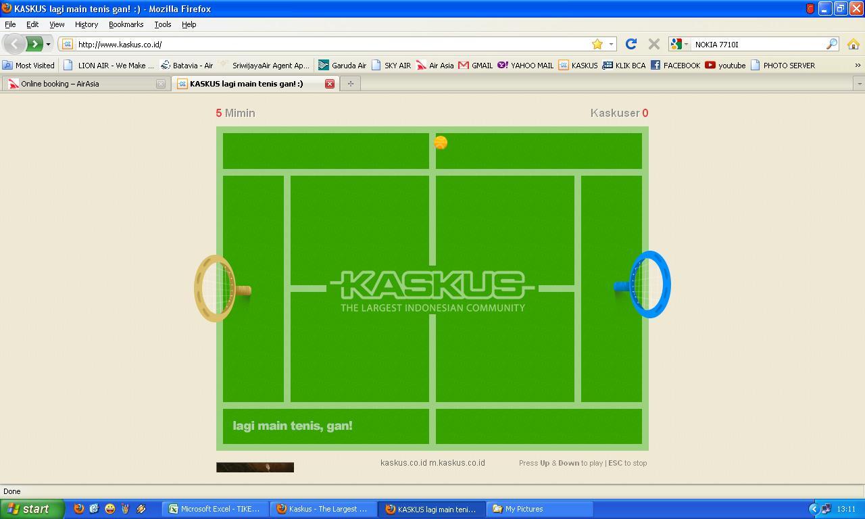
Task: Open the File menu
Action: point(10,24)
